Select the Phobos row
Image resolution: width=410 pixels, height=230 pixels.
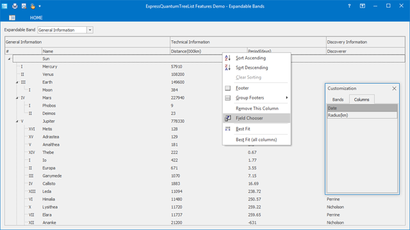(x=205, y=105)
